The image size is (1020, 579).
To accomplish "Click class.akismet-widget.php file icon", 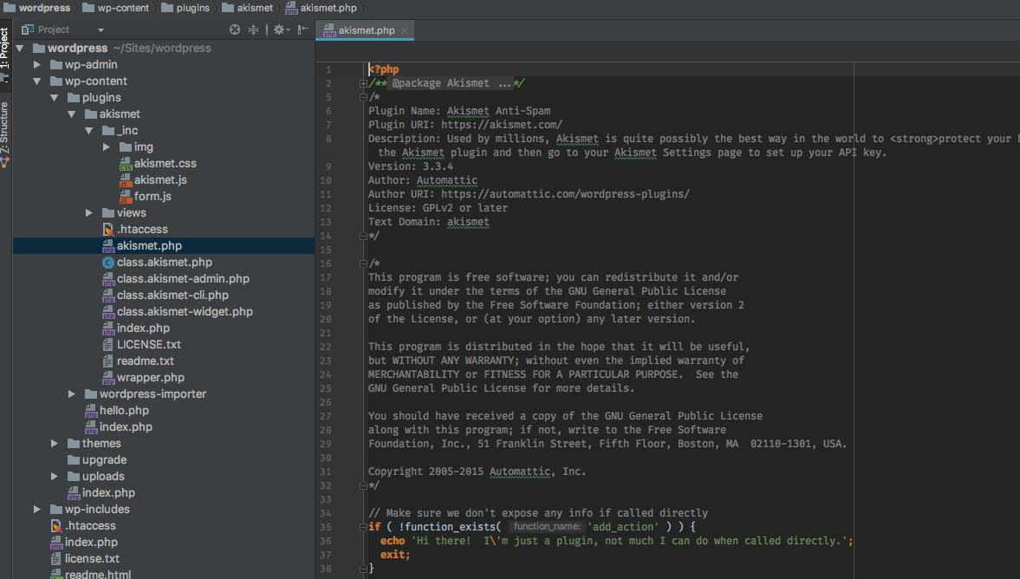I will (108, 312).
